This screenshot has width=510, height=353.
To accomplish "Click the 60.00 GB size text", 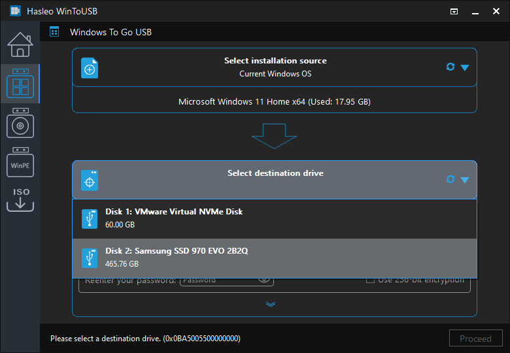I will [120, 225].
